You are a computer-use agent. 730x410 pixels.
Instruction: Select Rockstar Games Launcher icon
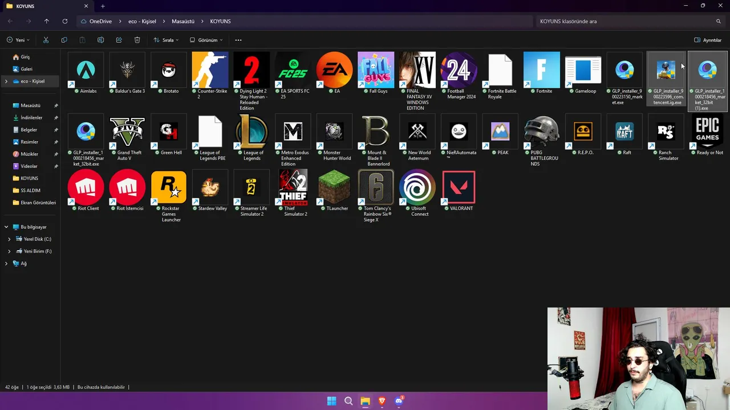coord(169,187)
